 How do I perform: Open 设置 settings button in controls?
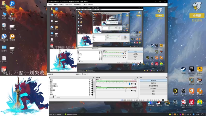click(x=153, y=91)
